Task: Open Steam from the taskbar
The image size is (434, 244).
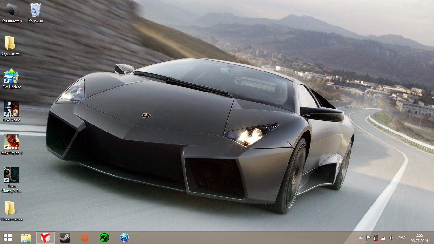Action: (x=65, y=238)
